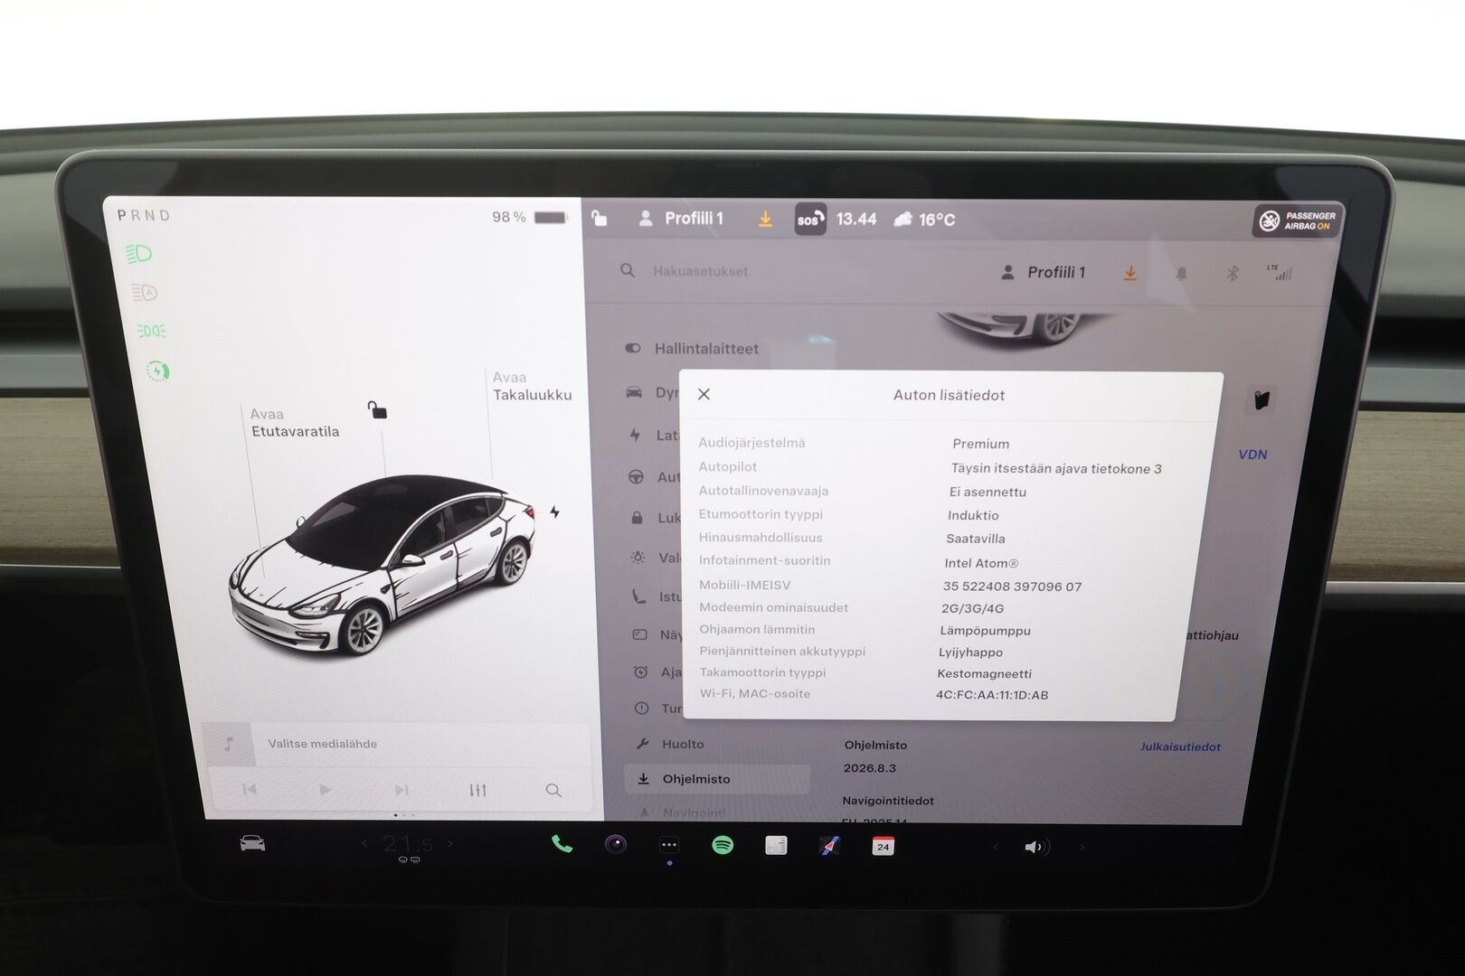Open the Navigointi menu item

[683, 812]
